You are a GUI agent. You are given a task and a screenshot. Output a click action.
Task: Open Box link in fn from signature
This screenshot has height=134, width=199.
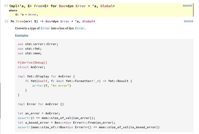click(48, 21)
